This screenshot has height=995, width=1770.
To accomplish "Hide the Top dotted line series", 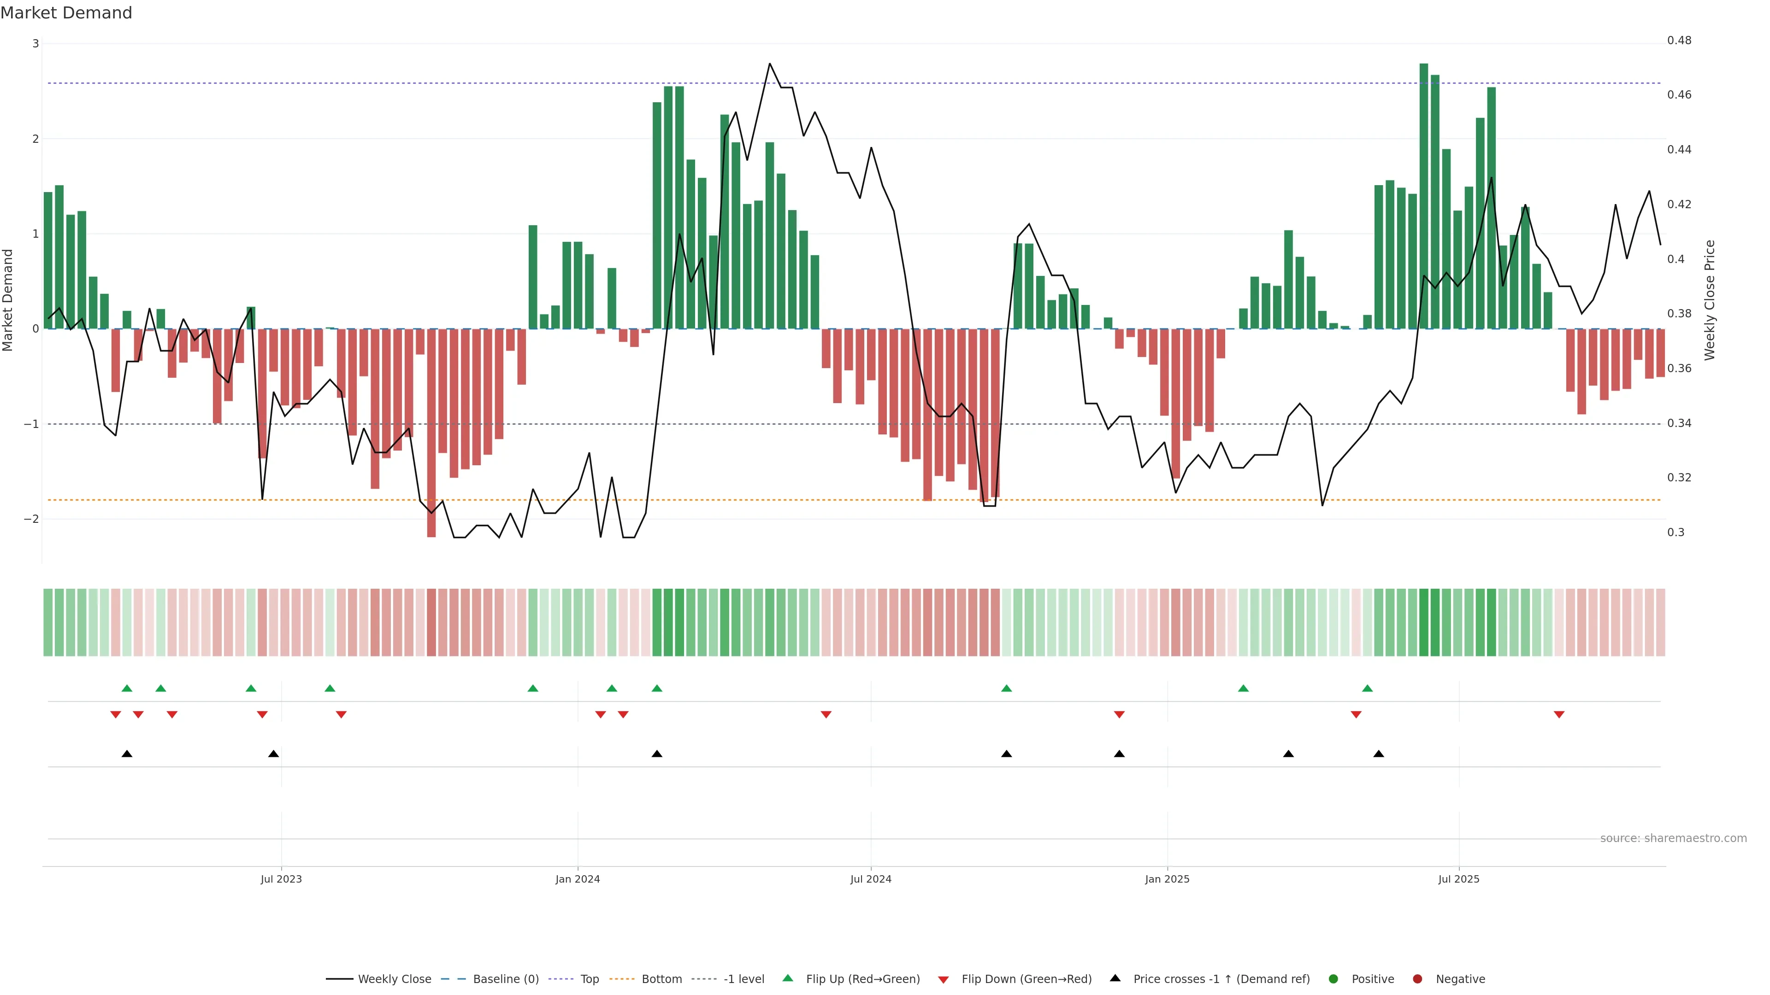I will (x=589, y=979).
